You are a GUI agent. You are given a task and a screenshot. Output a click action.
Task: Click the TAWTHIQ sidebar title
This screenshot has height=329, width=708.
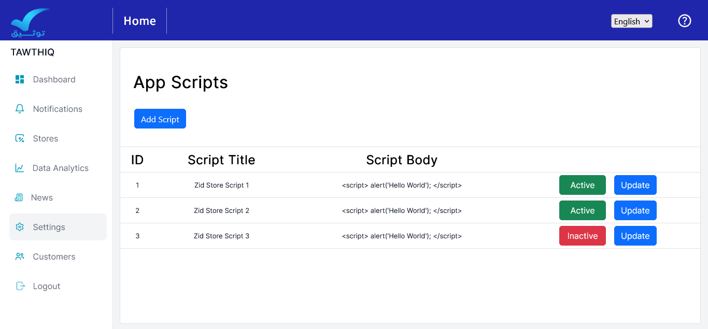[x=33, y=52]
